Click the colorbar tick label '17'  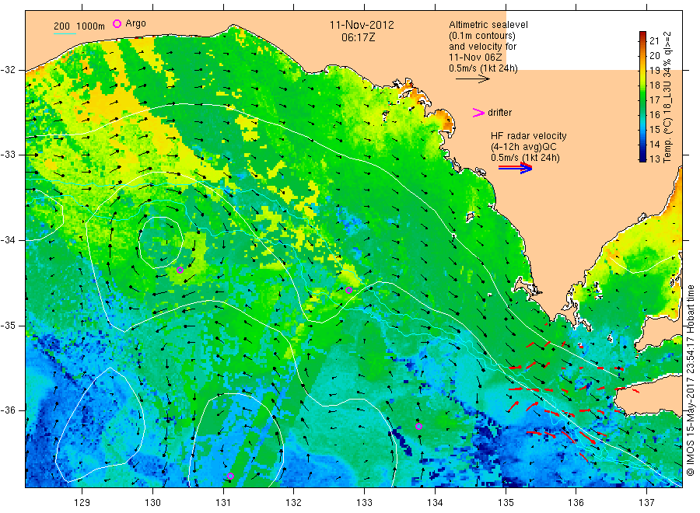click(x=654, y=100)
